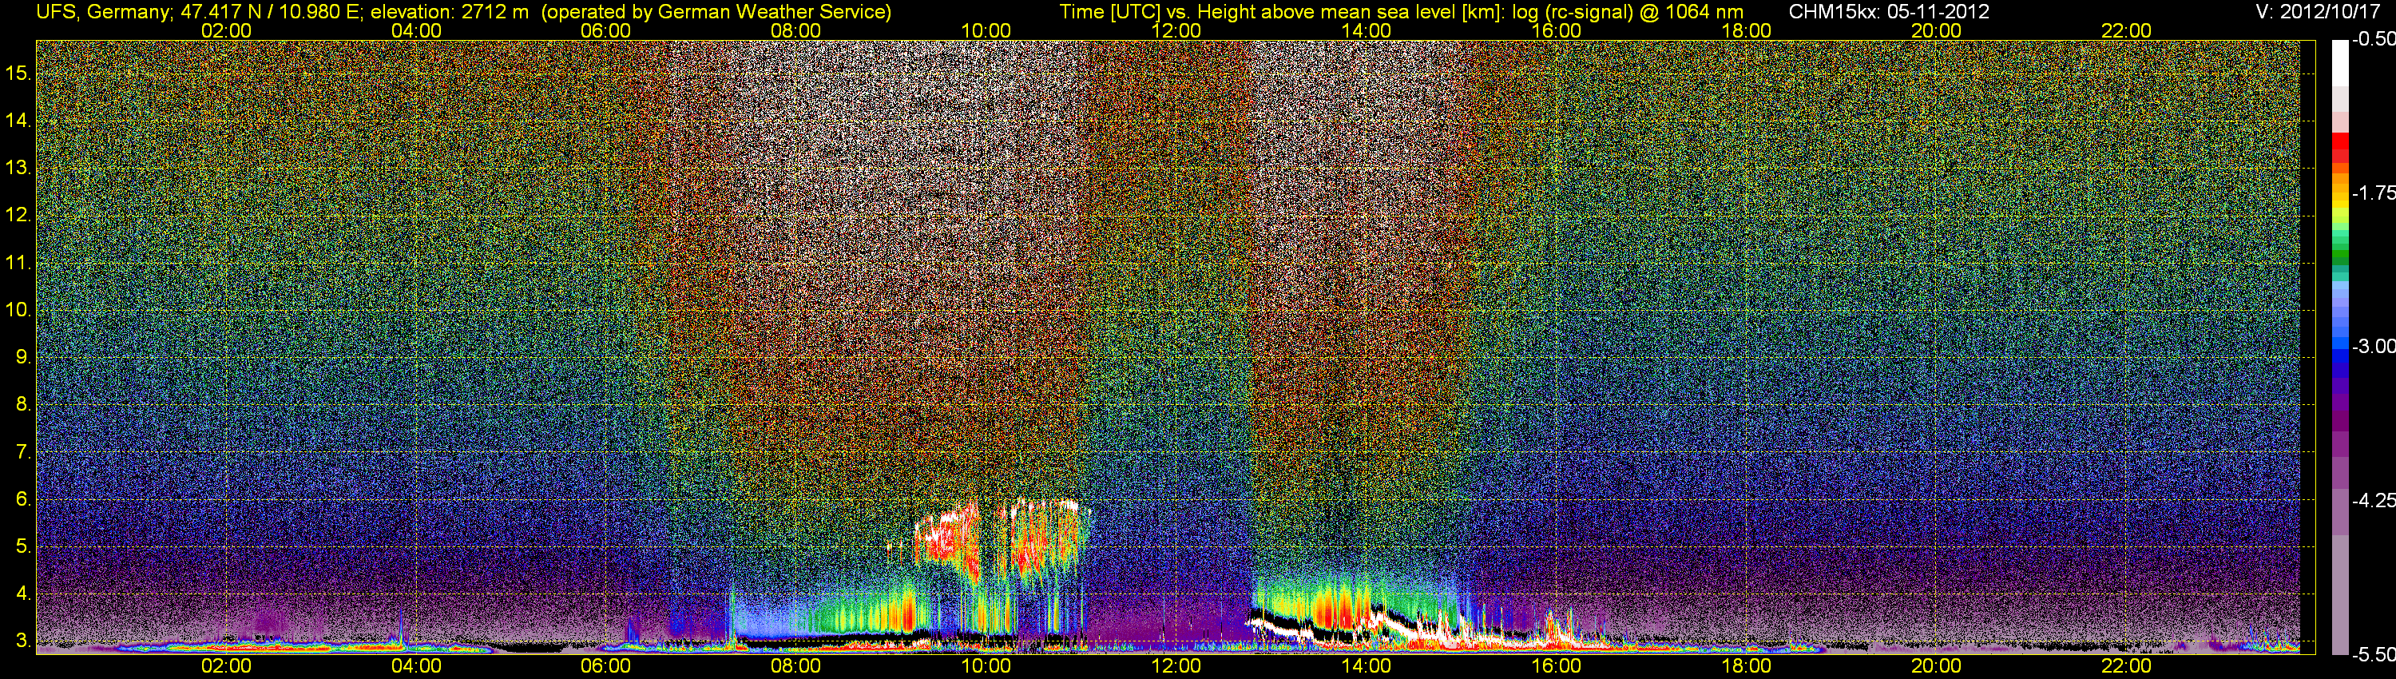The width and height of the screenshot is (2396, 679).
Task: Click "02:00" on the top time axis
Action: click(226, 30)
